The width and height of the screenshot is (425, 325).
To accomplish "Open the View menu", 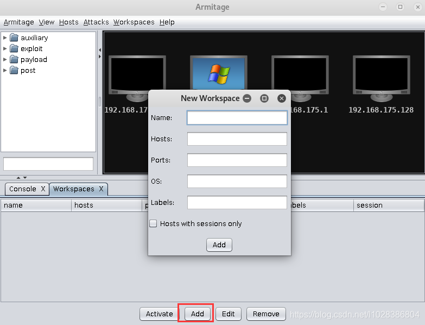I will click(x=46, y=22).
